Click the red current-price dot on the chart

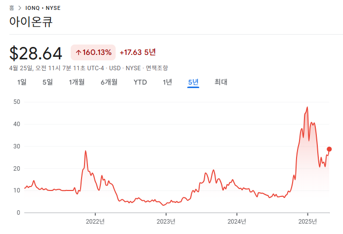click(329, 149)
